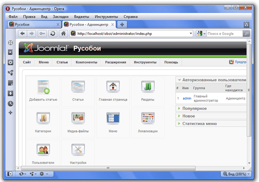The height and width of the screenshot is (182, 259).
Task: Open the Вид (100%) zoom dropdown
Action: (236, 174)
